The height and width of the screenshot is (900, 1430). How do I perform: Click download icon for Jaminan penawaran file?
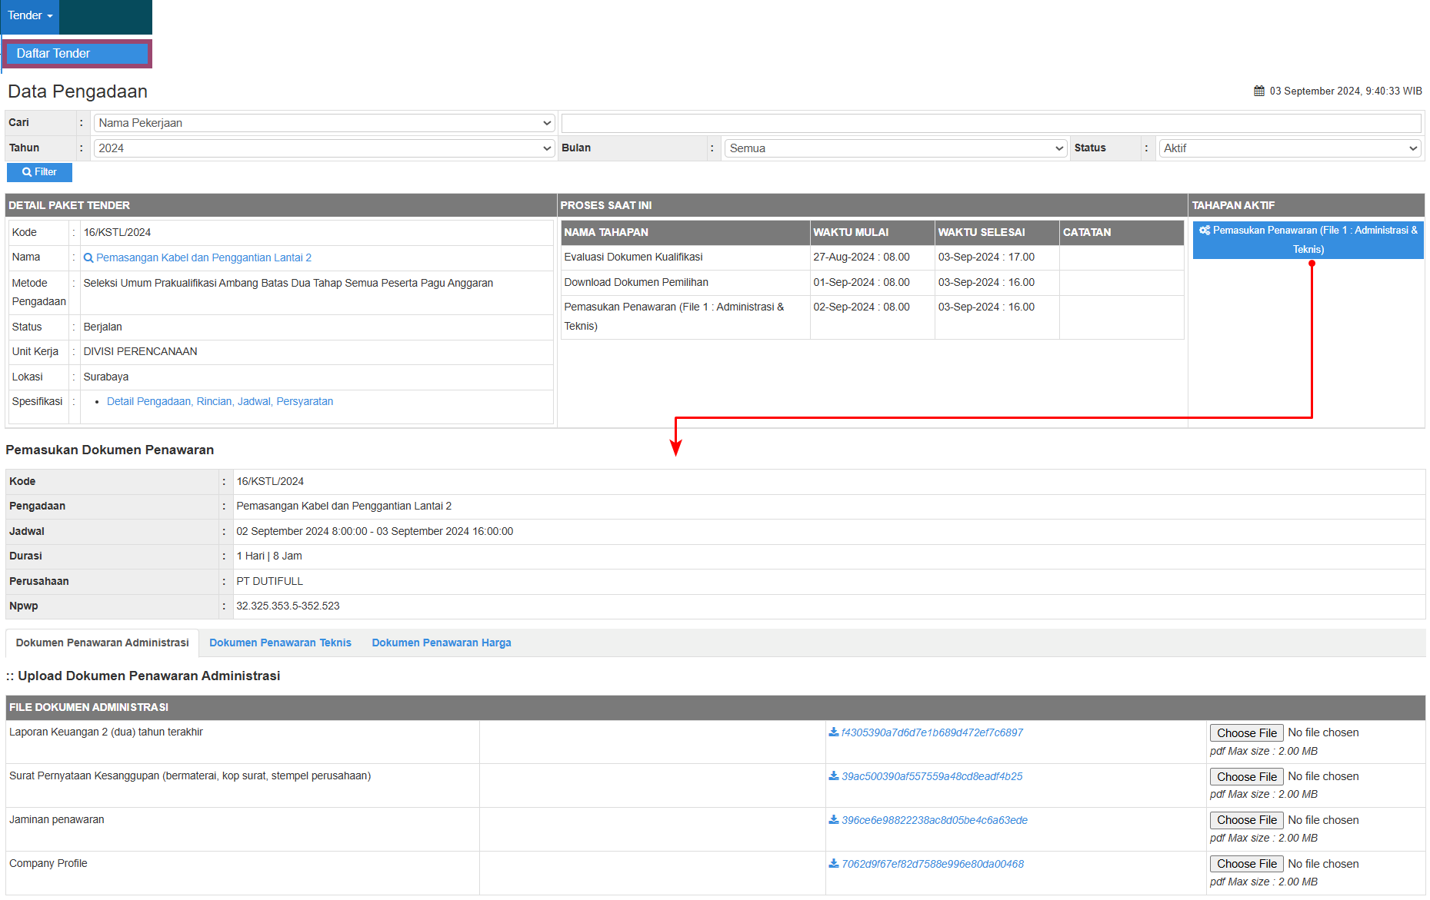point(833,820)
